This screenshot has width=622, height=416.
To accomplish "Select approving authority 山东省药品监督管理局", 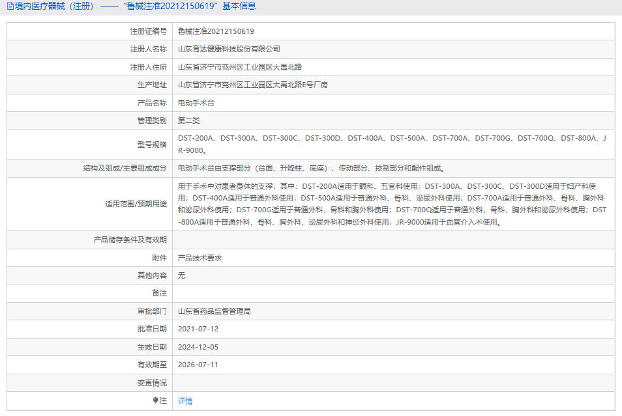I will coord(215,311).
